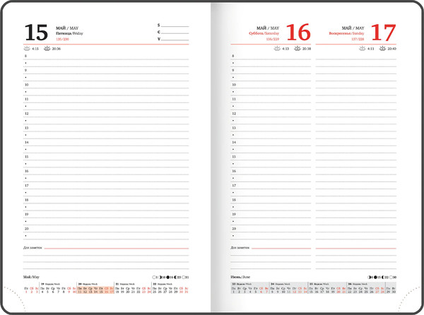
Task: Click the Июнь/June mini calendar title
Action: [242, 276]
